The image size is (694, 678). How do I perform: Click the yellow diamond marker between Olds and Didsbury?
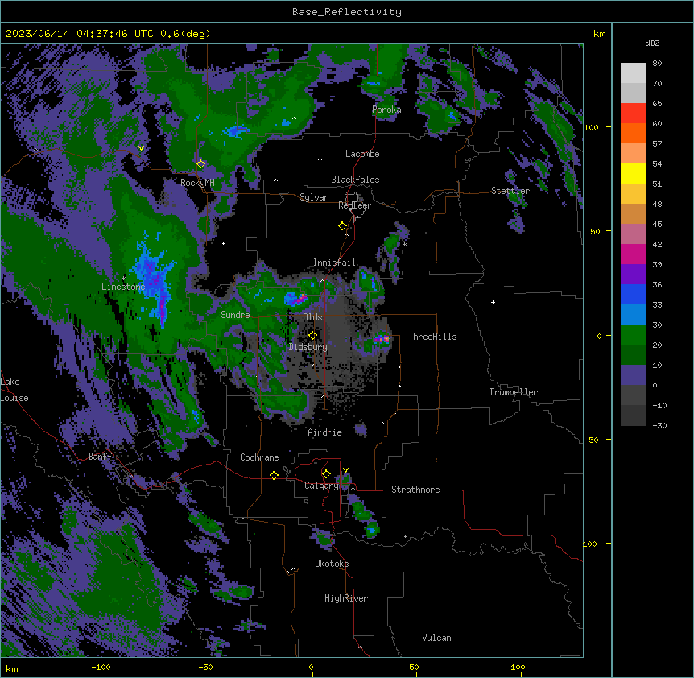coord(312,335)
